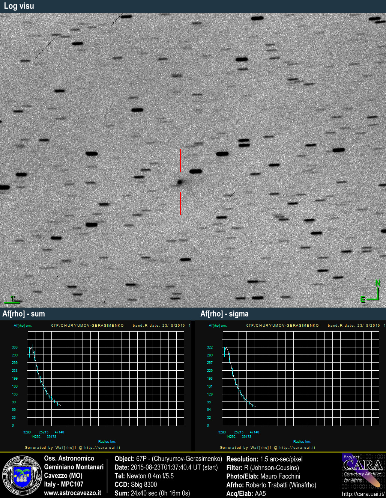The image size is (386, 498).
Task: Click the green 1' scale bar
Action: [12, 300]
